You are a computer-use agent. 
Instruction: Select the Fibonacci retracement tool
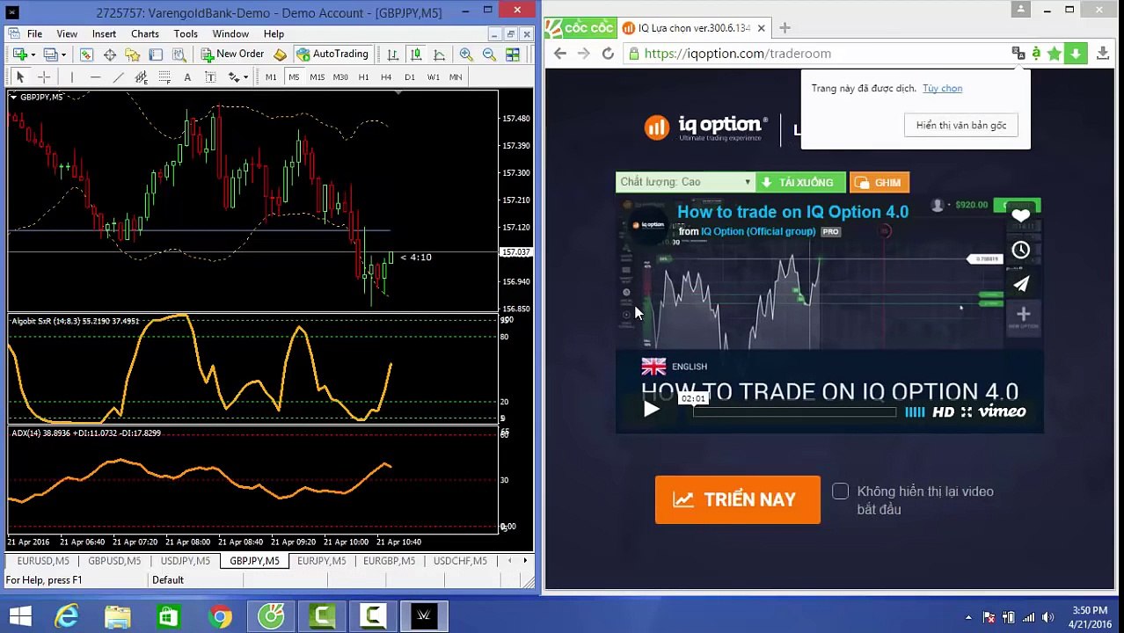click(x=164, y=77)
